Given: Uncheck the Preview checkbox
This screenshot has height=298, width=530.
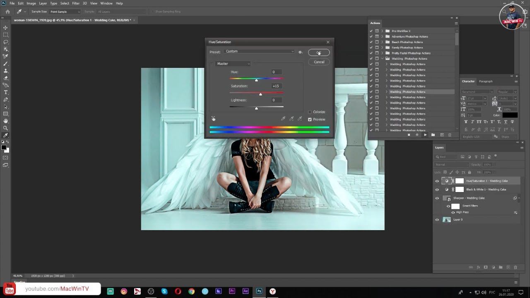Looking at the screenshot, I should point(310,120).
